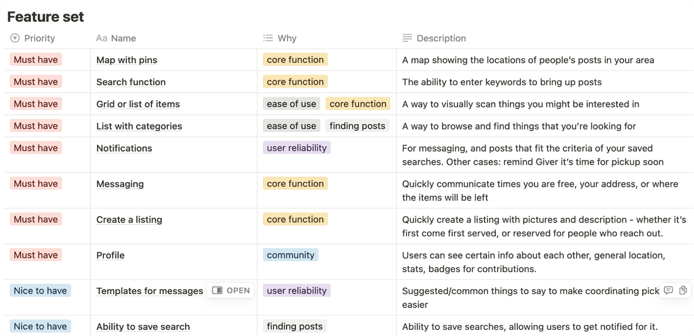
Task: Open the Ability to save search entry
Action: tap(143, 327)
